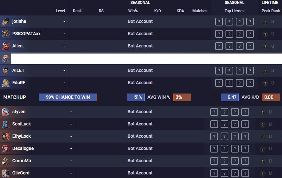Click the LIFETIME header label
This screenshot has height=178, width=282.
click(x=270, y=3)
